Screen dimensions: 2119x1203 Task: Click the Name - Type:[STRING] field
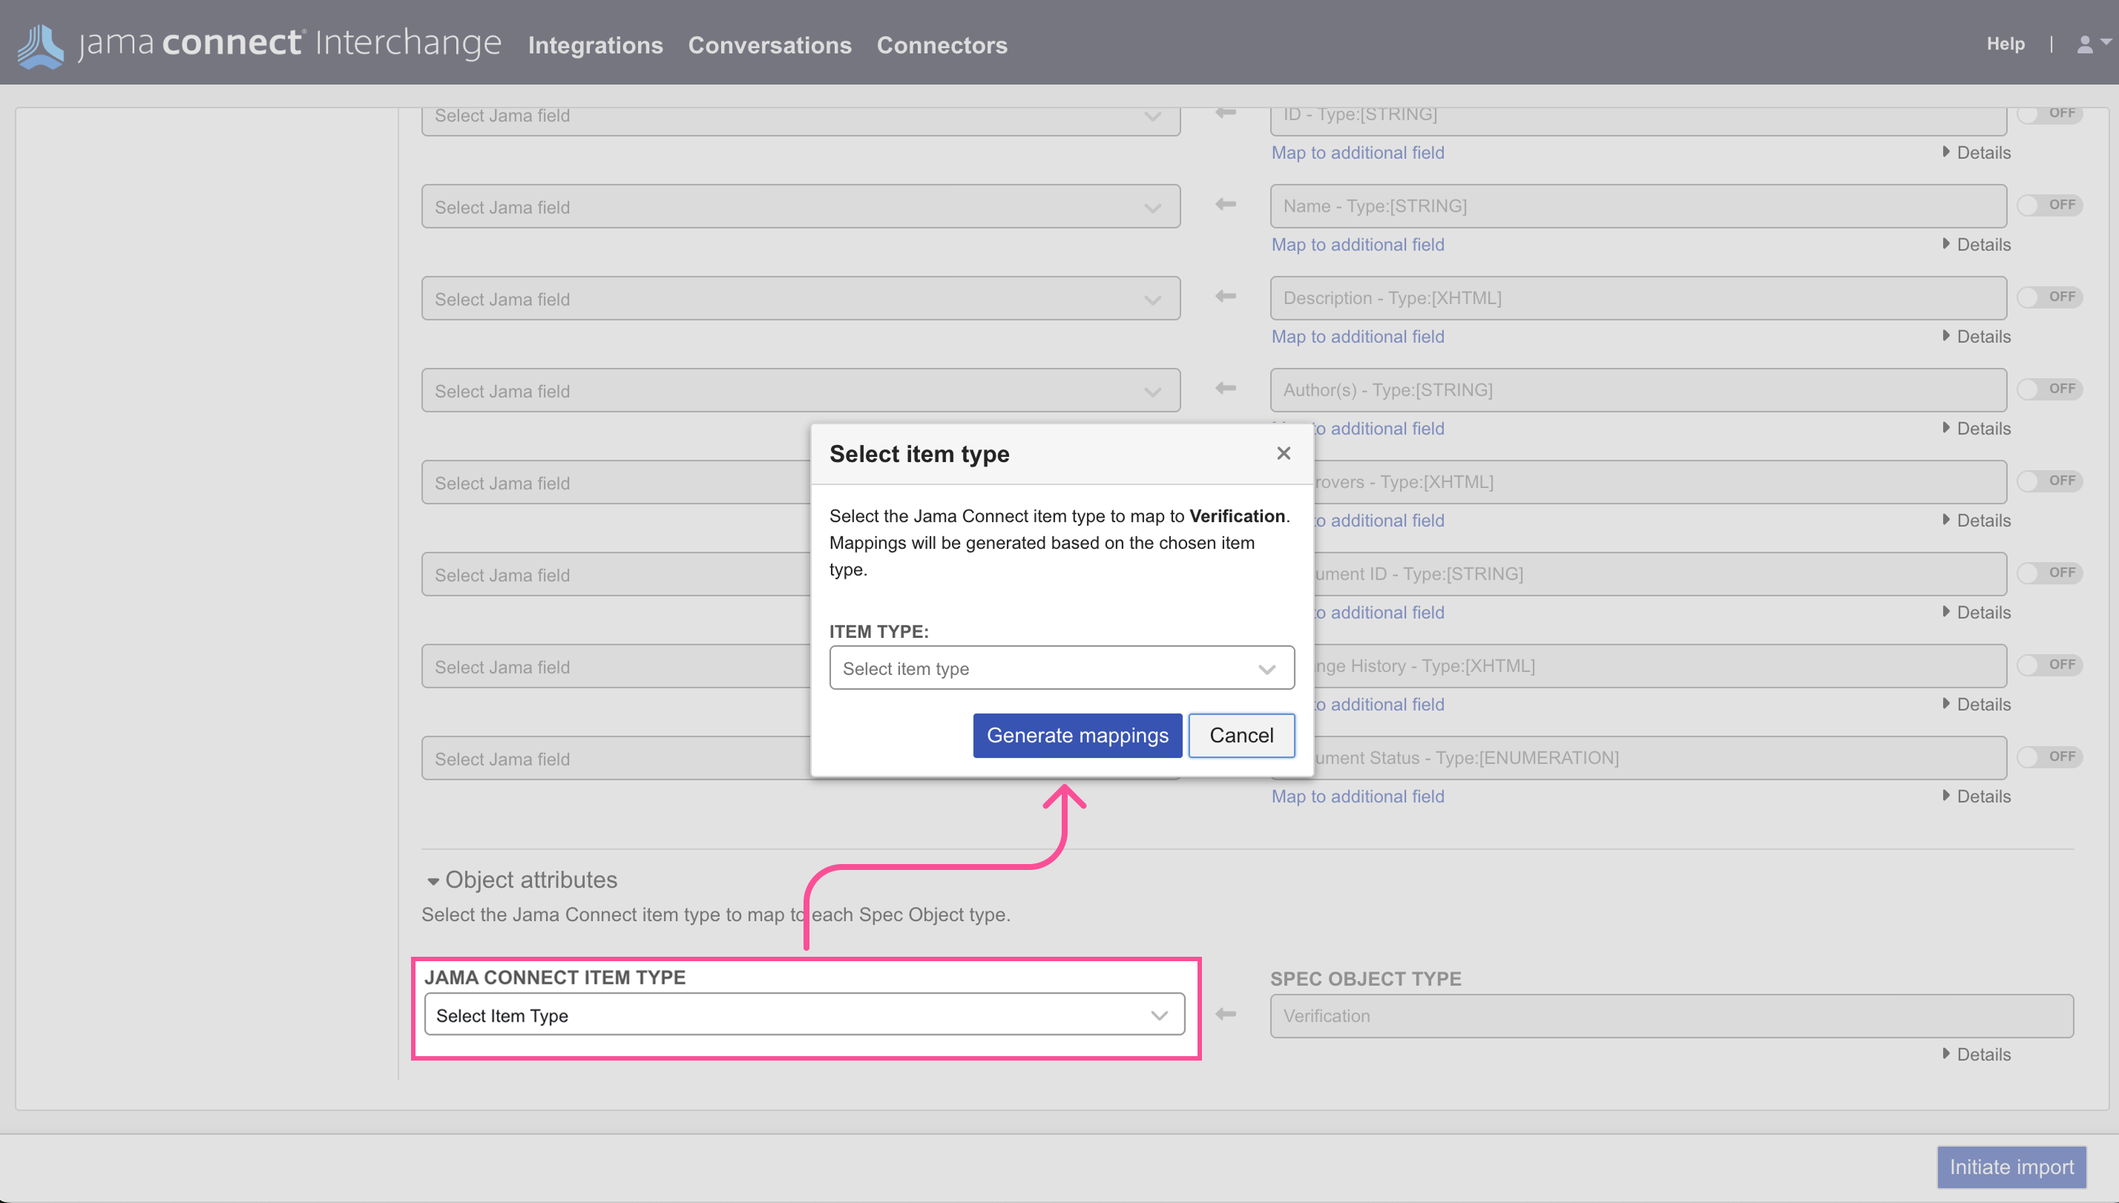tap(1638, 205)
